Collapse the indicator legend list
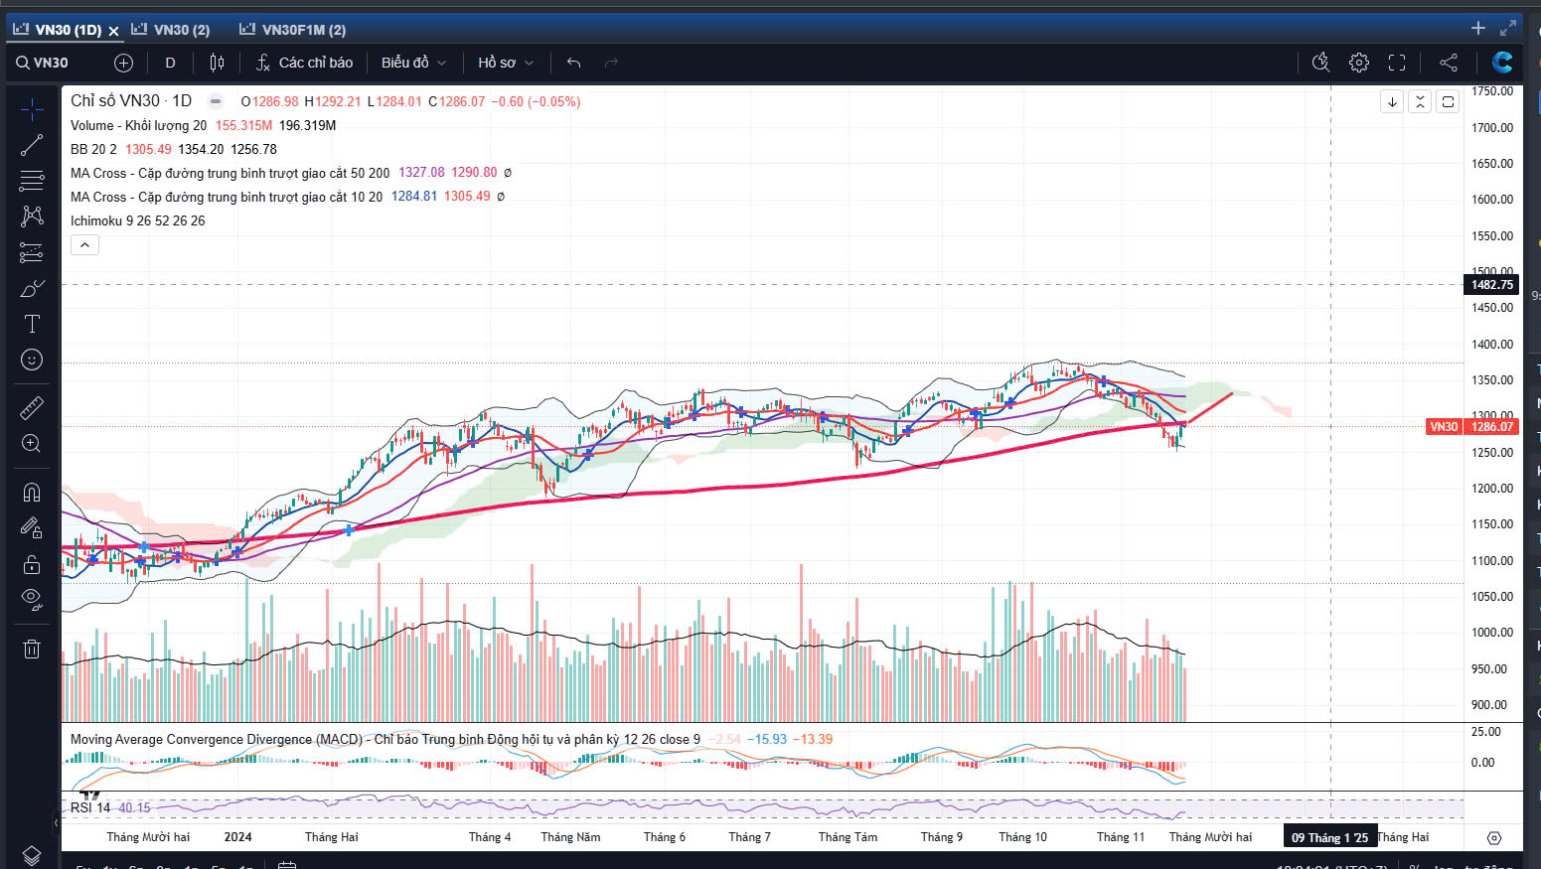 coord(84,244)
